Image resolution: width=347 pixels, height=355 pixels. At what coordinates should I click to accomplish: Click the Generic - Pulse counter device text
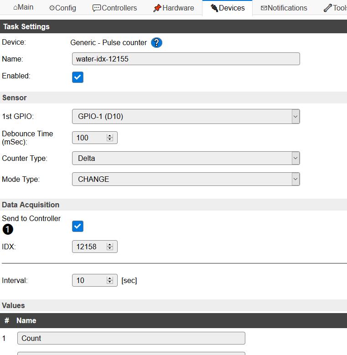(109, 42)
